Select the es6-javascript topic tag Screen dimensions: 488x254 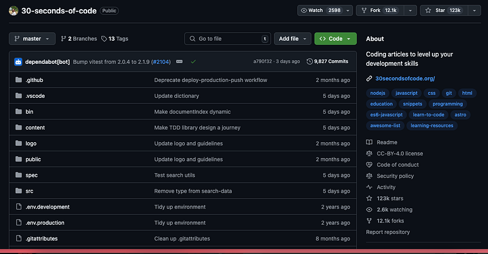[386, 115]
